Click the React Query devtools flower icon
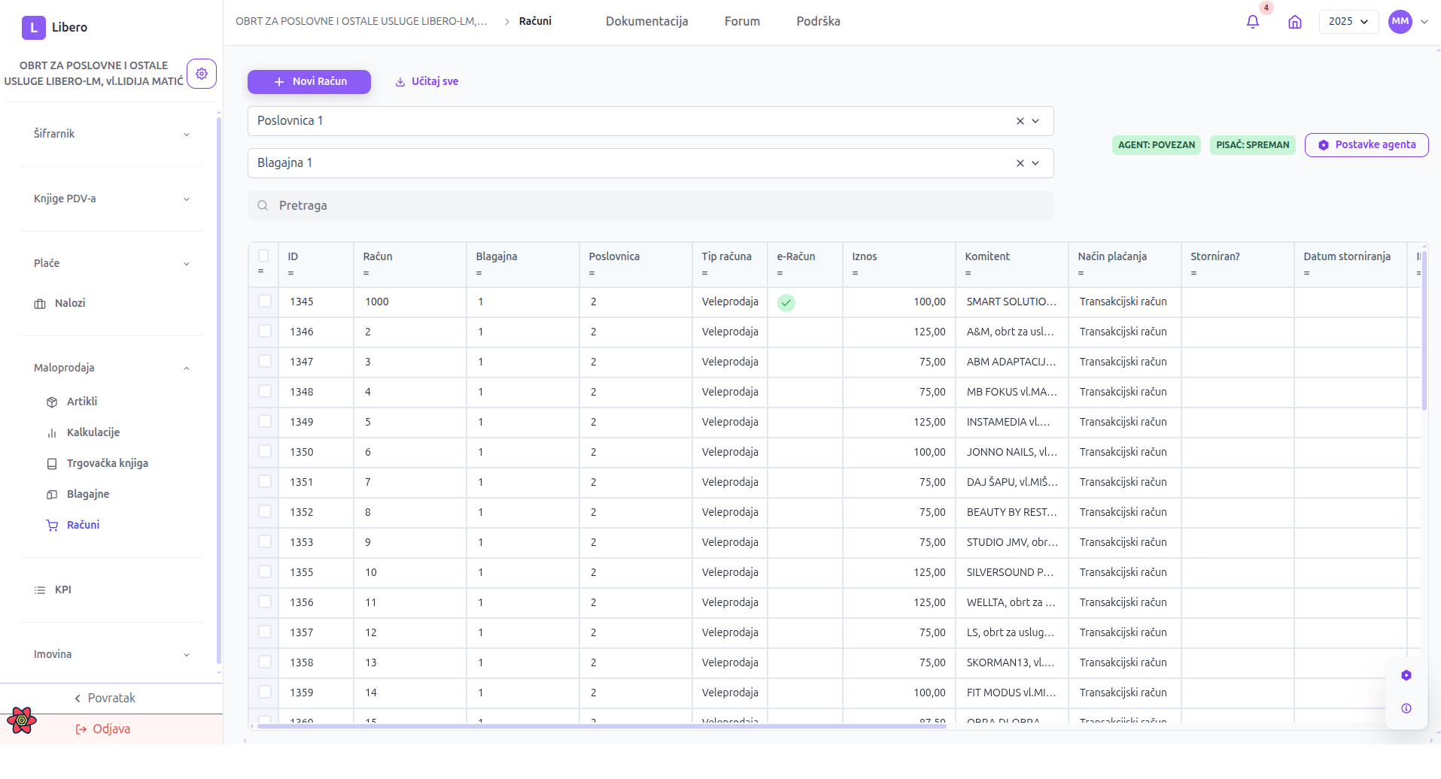Viewport: 1441px width, 779px height. (x=22, y=720)
